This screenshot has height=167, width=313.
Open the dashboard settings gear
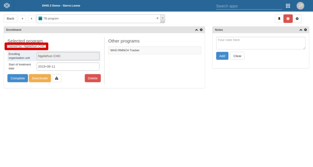(297, 19)
